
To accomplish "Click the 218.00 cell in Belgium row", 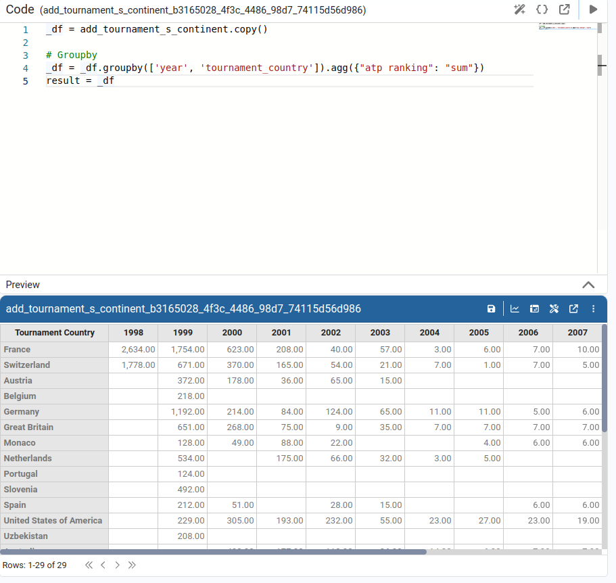I will [x=183, y=396].
